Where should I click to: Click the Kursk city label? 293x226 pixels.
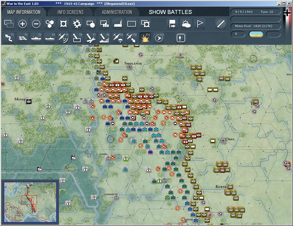click(221, 186)
